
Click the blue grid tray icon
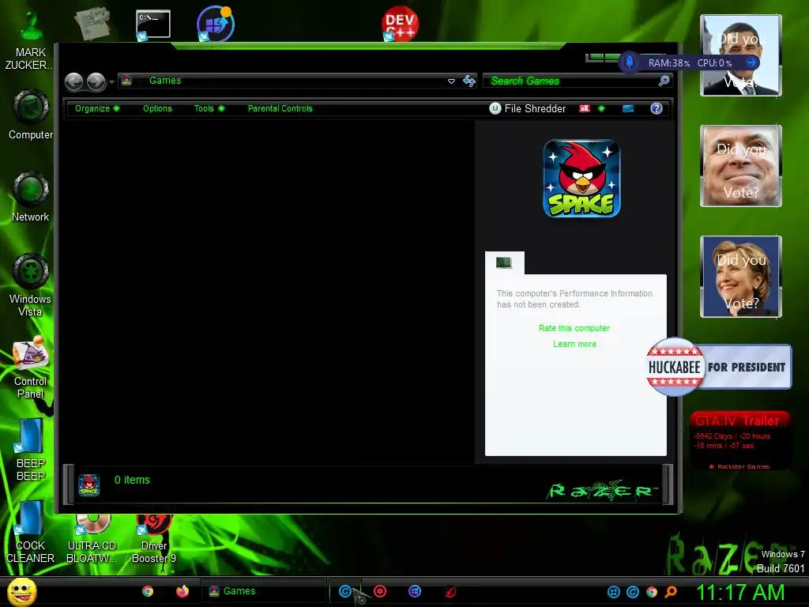[x=613, y=592]
